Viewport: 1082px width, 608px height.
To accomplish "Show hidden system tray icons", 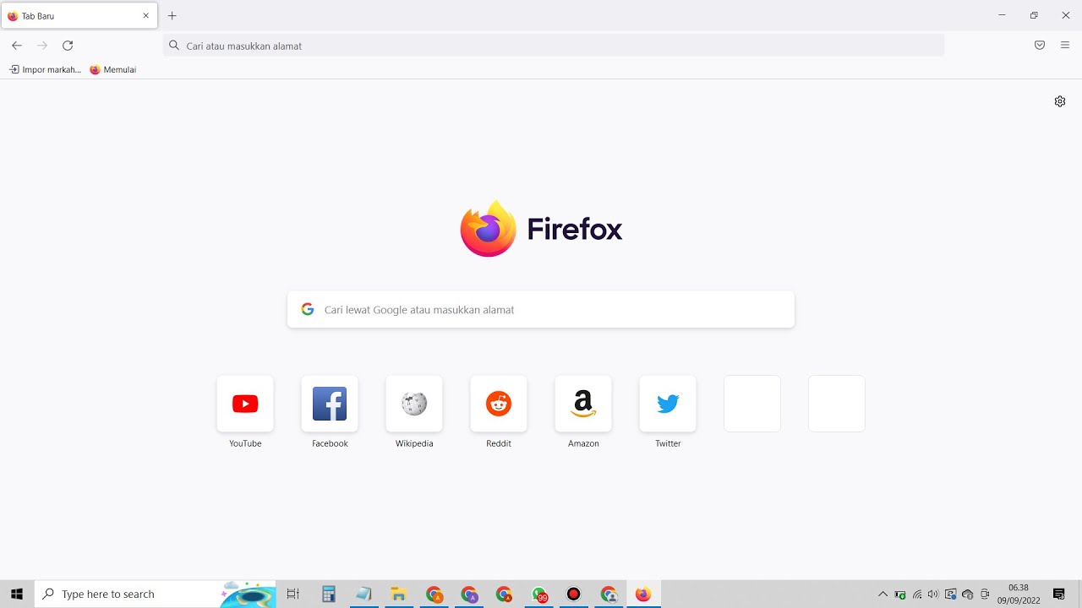I will [883, 594].
